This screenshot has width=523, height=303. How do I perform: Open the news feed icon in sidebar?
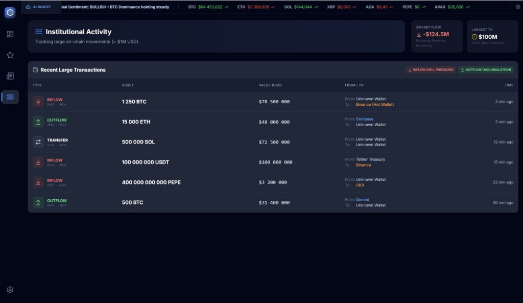coord(10,76)
